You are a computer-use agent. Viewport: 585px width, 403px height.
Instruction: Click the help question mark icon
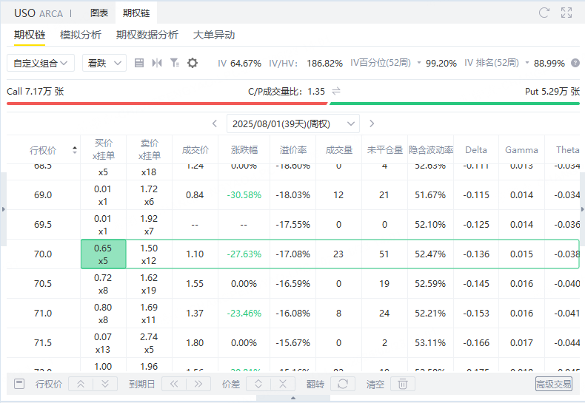575,63
